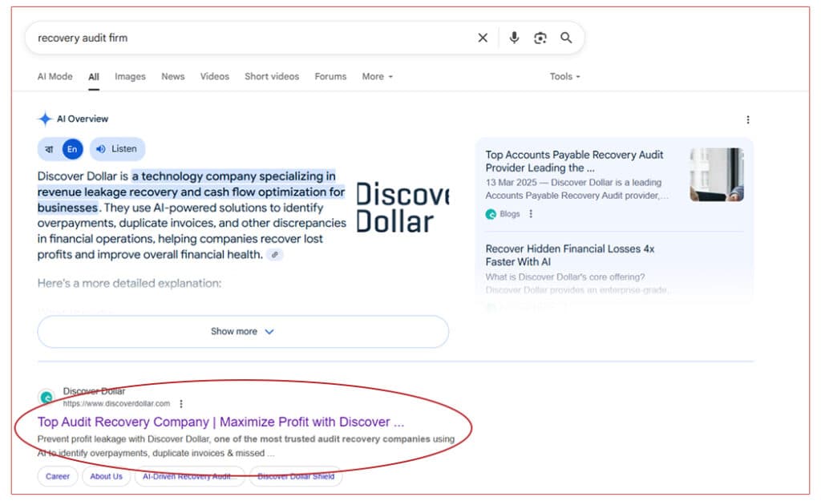Enable Listen for the AI Overview
This screenshot has height=501, width=821.
coord(117,148)
